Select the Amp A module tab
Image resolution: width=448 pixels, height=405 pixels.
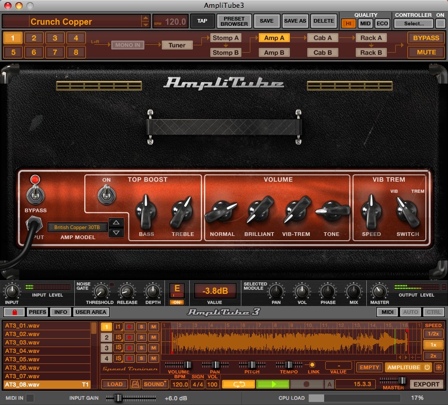point(274,38)
